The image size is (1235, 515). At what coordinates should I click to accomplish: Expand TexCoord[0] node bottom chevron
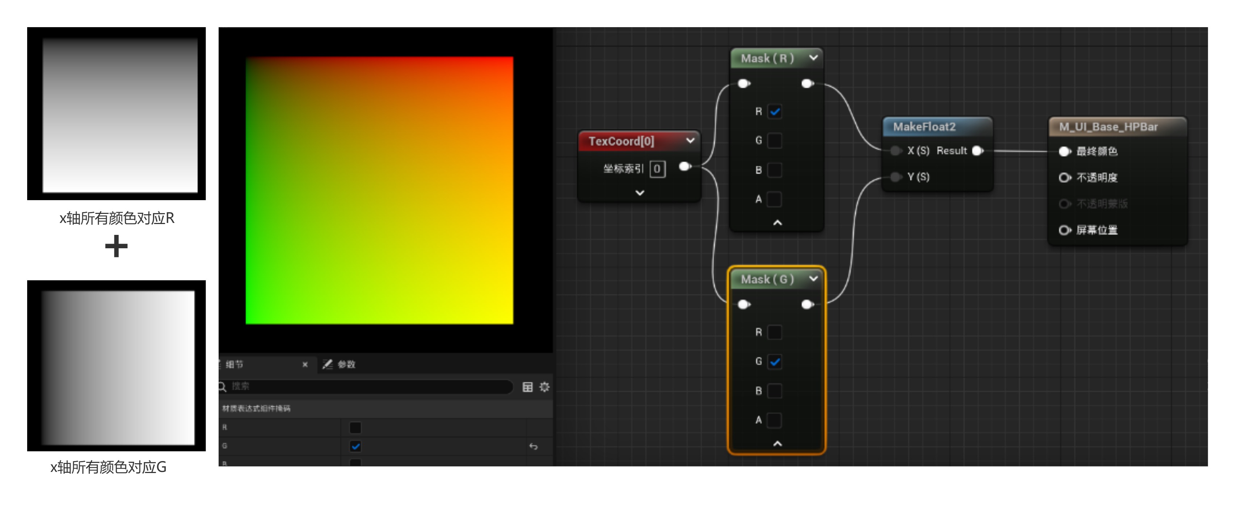click(640, 193)
